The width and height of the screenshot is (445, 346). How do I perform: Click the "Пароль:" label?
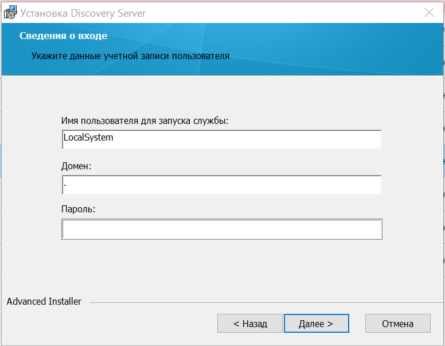[x=78, y=209]
